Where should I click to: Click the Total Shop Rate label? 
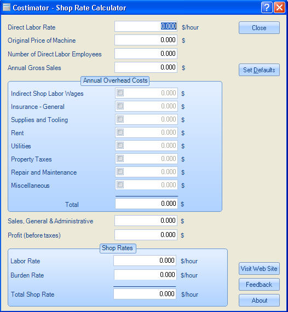[x=32, y=294]
